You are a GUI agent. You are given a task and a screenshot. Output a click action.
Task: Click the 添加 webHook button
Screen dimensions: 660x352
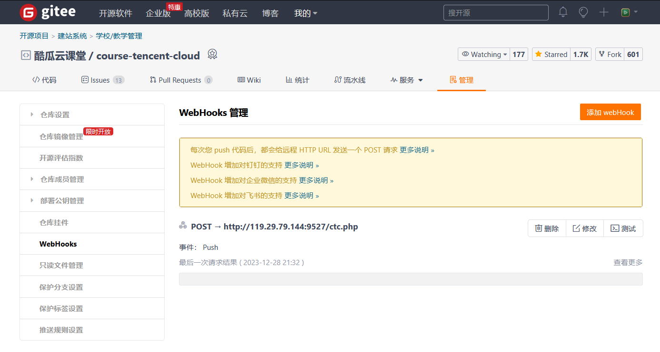[x=611, y=112]
